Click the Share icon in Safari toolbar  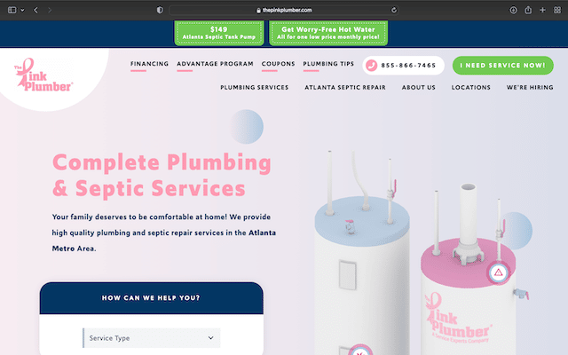point(528,10)
